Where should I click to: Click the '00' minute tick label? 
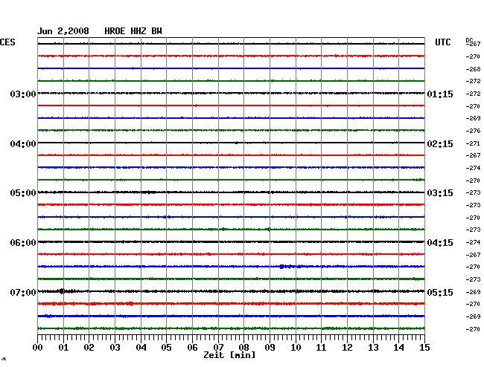38,348
